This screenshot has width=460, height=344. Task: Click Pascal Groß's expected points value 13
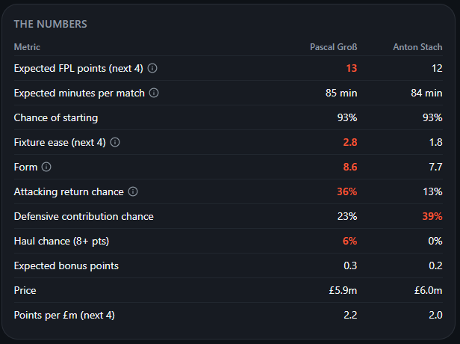coord(352,68)
